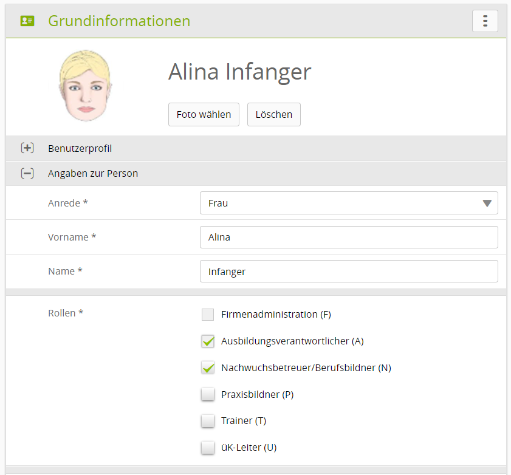Viewport: 511px width, 475px height.
Task: Expand the Benutzerprofil section header
Action: coord(80,148)
